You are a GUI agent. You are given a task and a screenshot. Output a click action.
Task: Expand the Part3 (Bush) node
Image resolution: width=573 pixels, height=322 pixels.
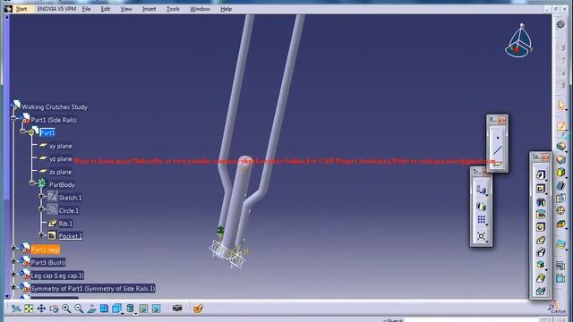(14, 261)
